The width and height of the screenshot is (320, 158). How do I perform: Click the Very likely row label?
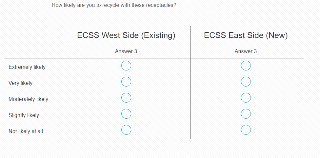click(x=20, y=83)
